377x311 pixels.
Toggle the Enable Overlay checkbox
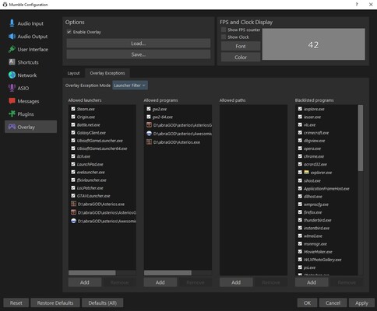pos(69,32)
